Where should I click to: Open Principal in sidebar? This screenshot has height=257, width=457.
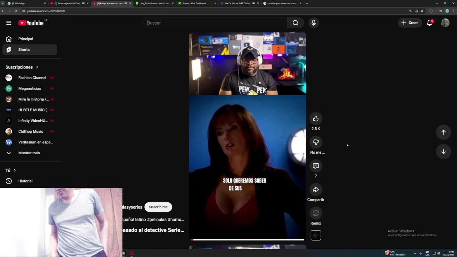30,39
